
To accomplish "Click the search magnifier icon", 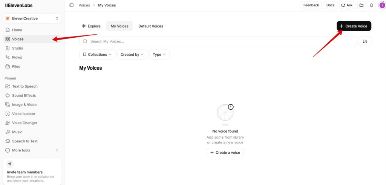I will coord(85,41).
